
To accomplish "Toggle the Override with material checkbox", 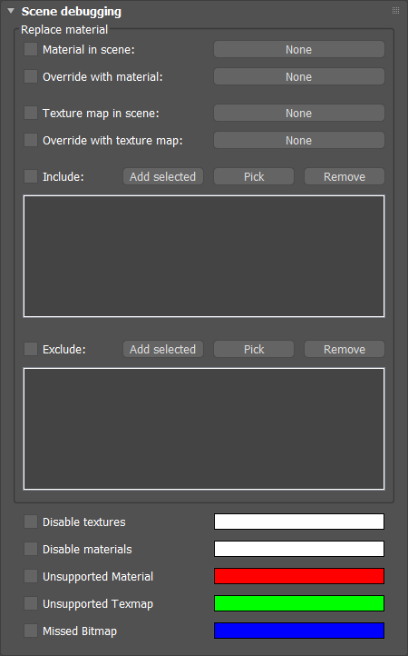I will pyautogui.click(x=31, y=76).
